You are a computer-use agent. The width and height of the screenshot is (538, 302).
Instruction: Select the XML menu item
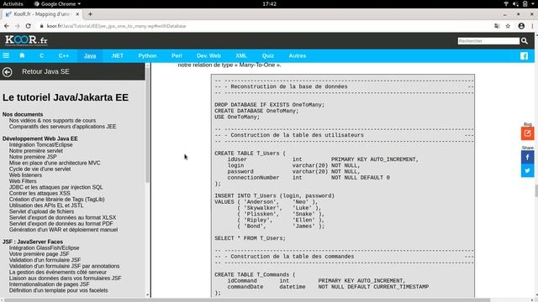coord(241,55)
